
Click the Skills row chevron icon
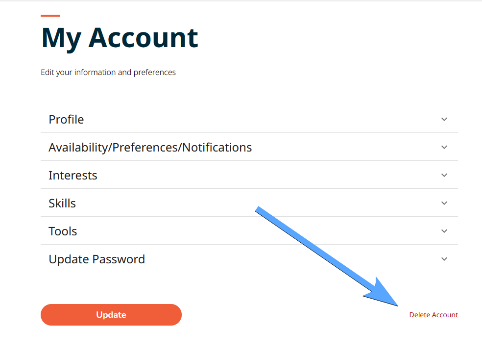444,203
